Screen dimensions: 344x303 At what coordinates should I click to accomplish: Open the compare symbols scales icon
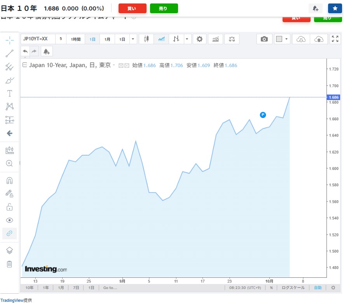click(x=232, y=39)
